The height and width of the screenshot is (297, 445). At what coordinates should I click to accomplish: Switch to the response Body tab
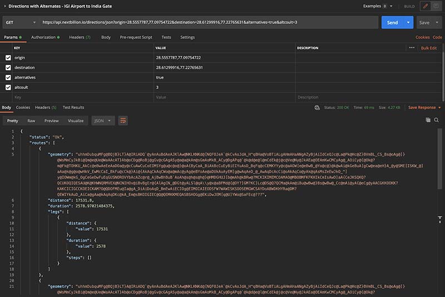tap(7, 107)
